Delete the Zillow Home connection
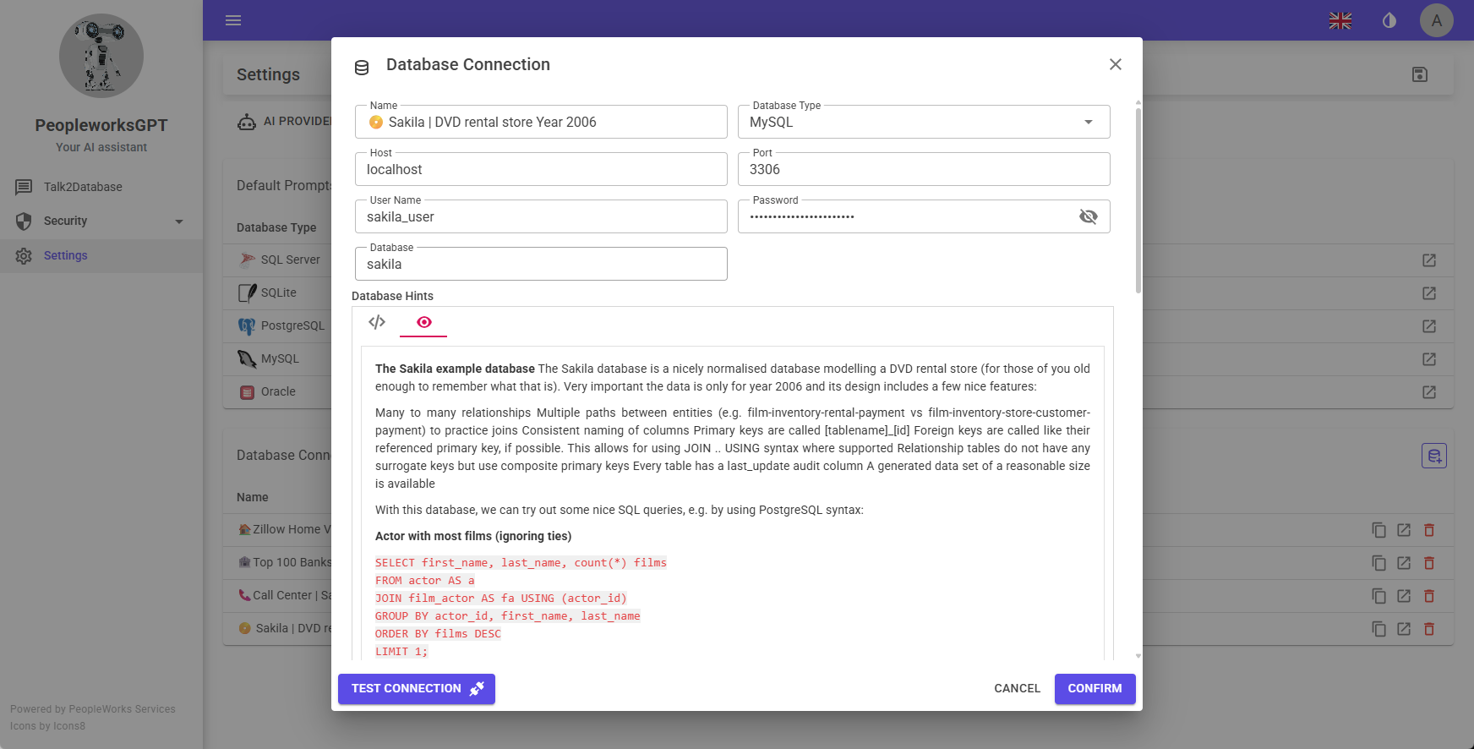The height and width of the screenshot is (749, 1474). click(1429, 530)
